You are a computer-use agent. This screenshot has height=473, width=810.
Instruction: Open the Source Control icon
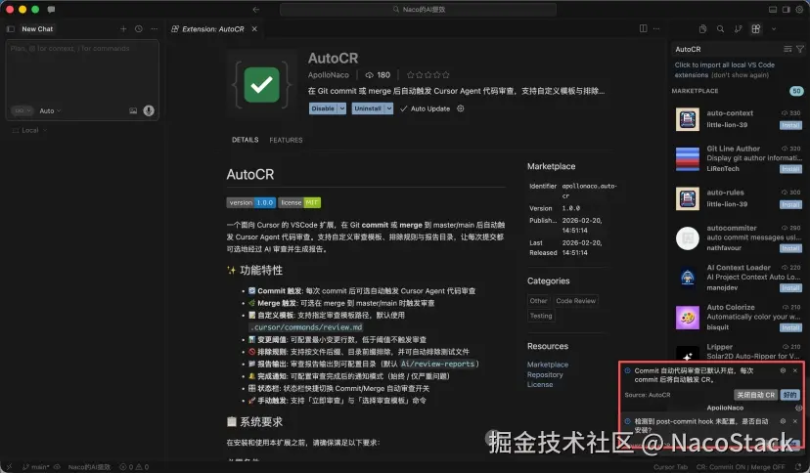click(x=738, y=29)
